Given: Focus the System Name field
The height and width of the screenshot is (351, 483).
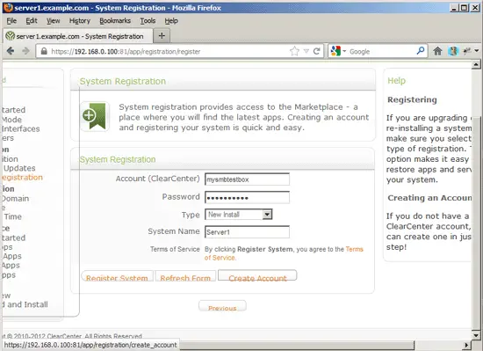Looking at the screenshot, I should tap(247, 232).
